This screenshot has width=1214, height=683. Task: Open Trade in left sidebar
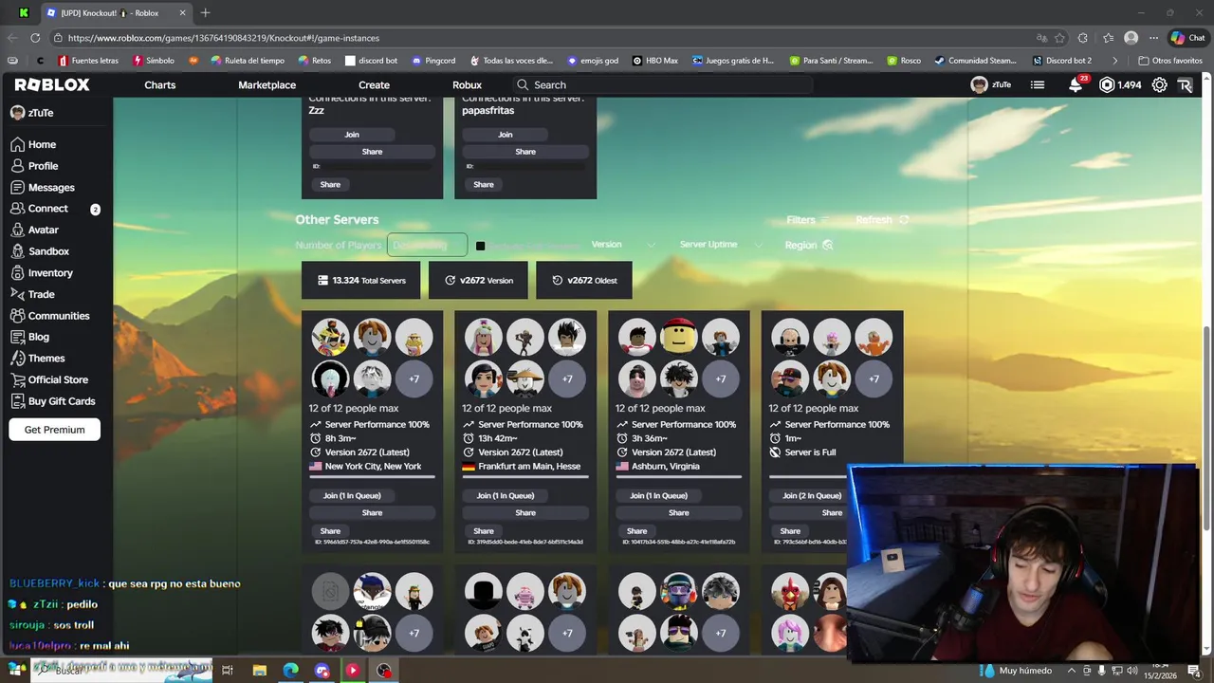tap(33, 294)
